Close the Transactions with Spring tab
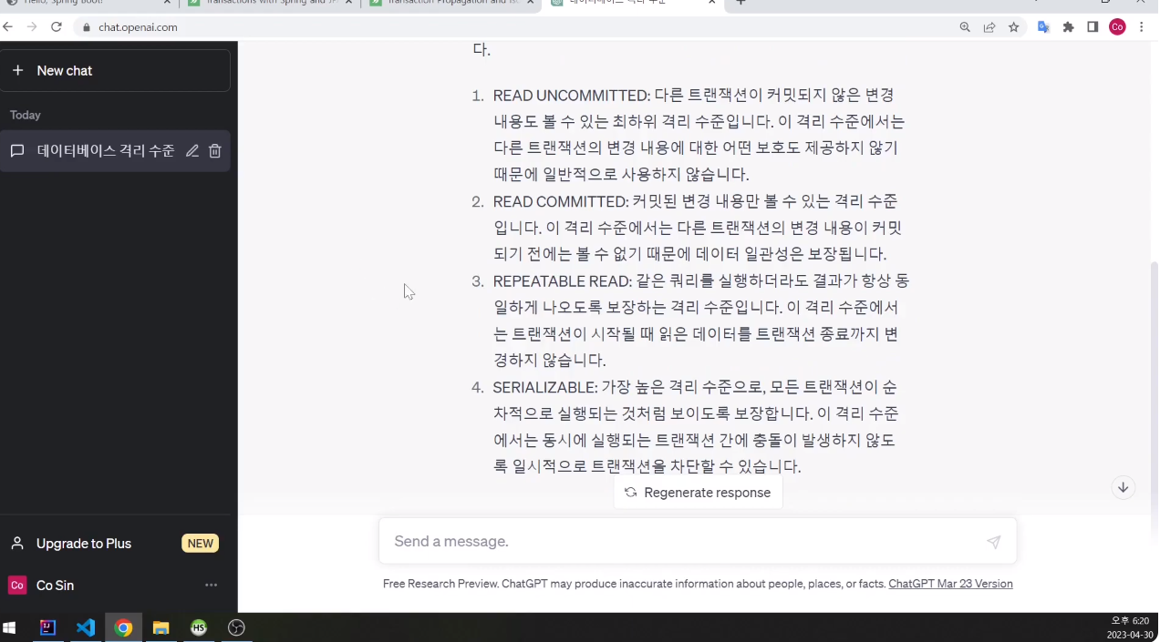 [349, 3]
